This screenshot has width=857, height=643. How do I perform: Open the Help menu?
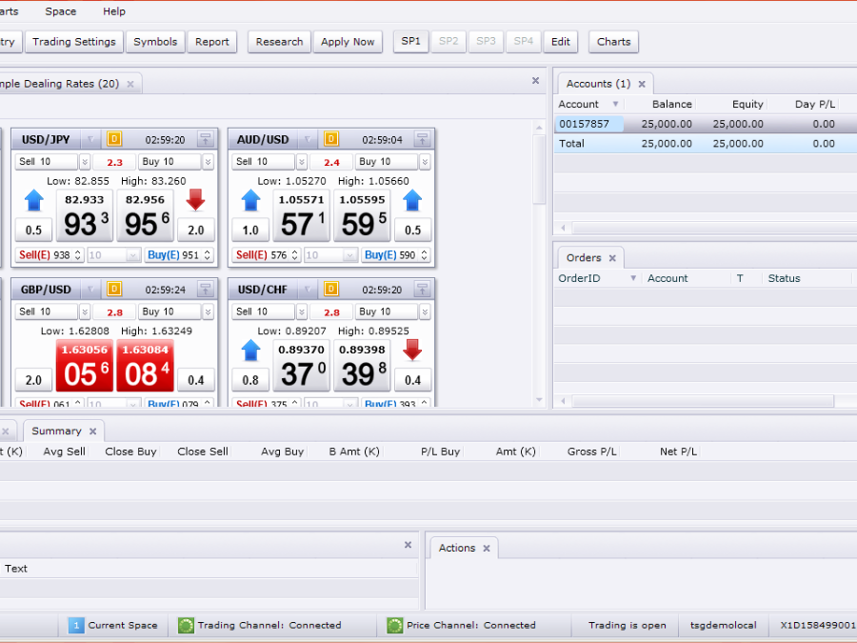[114, 11]
